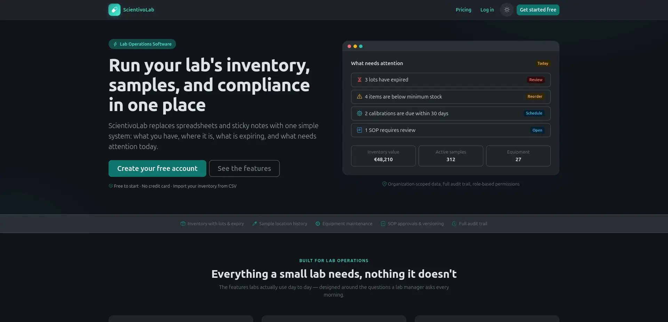Click the gear icon beside Equipment maintenance
The image size is (668, 322).
(318, 224)
